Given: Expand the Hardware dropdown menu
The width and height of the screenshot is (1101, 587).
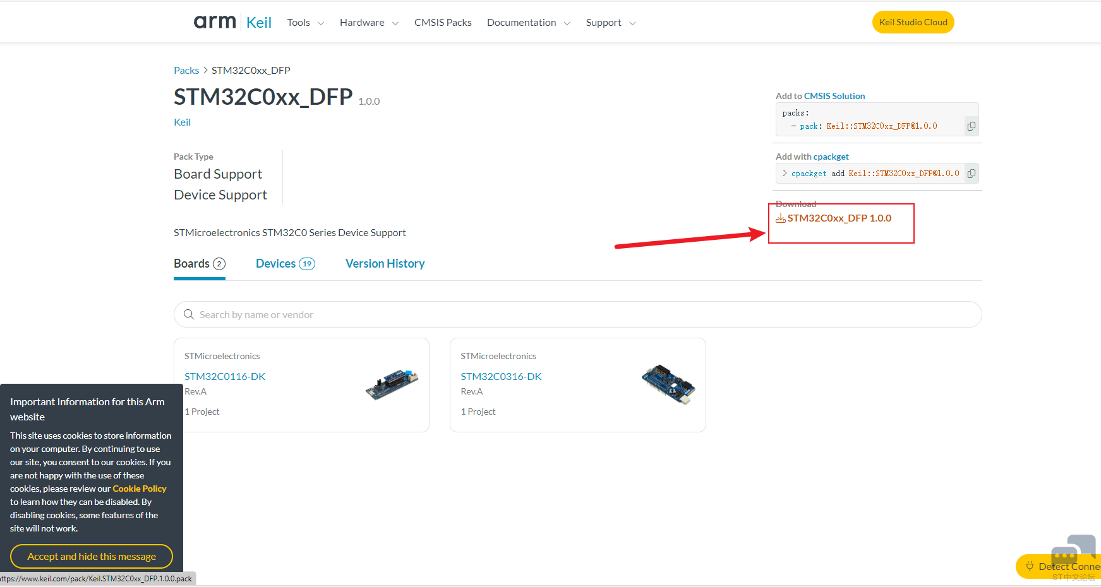Looking at the screenshot, I should (369, 23).
